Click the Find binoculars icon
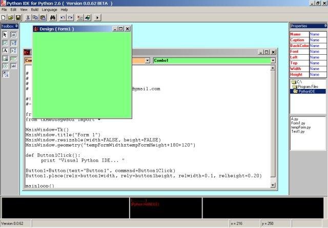This screenshot has height=228, width=328. click(53, 17)
